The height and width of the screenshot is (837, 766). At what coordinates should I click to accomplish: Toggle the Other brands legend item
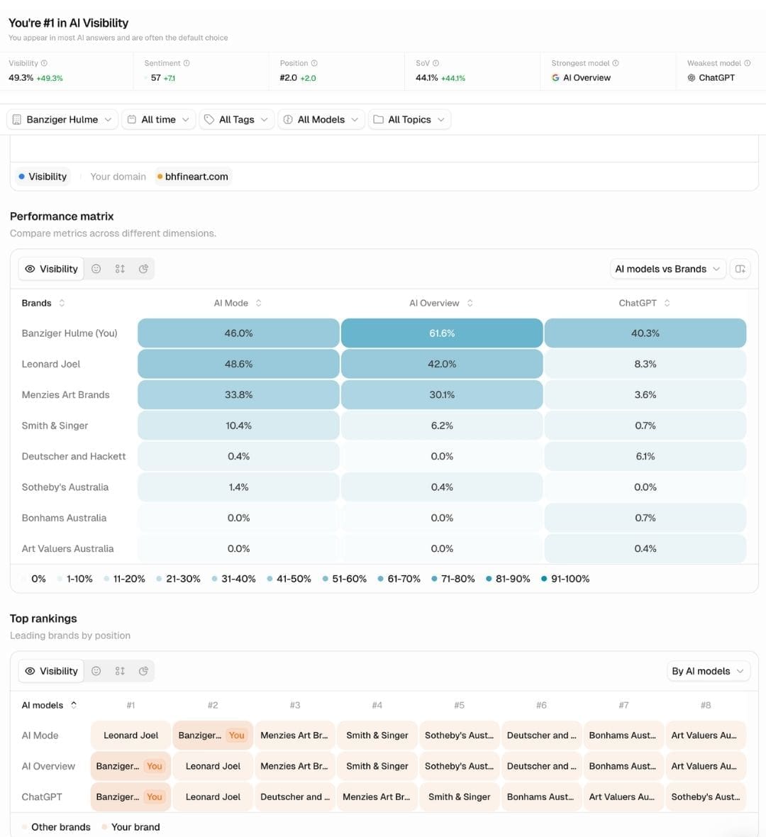56,827
